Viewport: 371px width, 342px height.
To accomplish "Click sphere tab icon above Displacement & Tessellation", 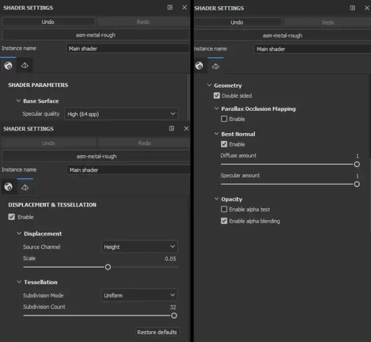I will coord(8,187).
